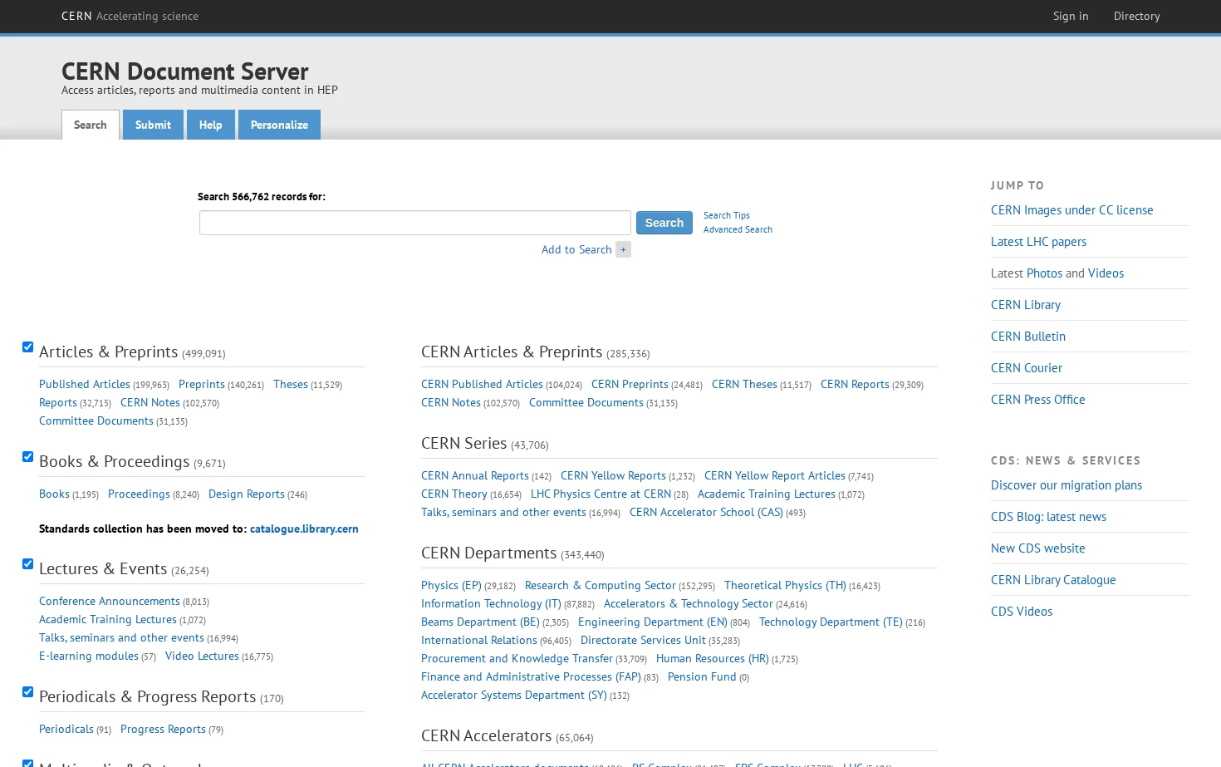Open the CERN Published Articles collection
Screen dimensions: 1221x767
482,384
